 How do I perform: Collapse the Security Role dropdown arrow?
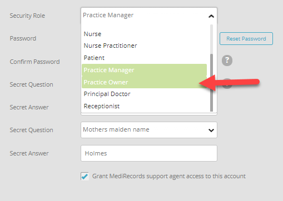(211, 16)
